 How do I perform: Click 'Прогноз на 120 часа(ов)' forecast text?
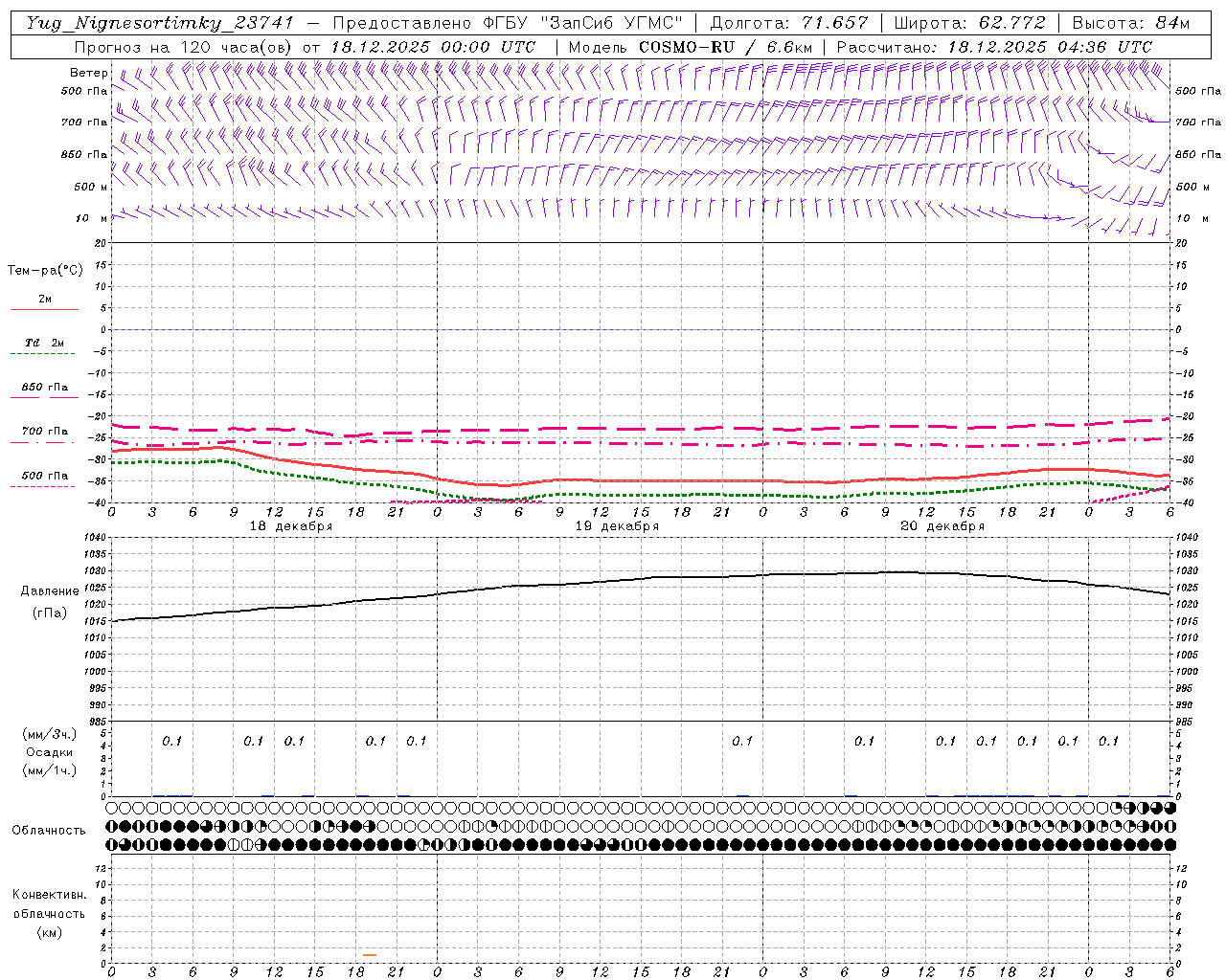point(185,47)
